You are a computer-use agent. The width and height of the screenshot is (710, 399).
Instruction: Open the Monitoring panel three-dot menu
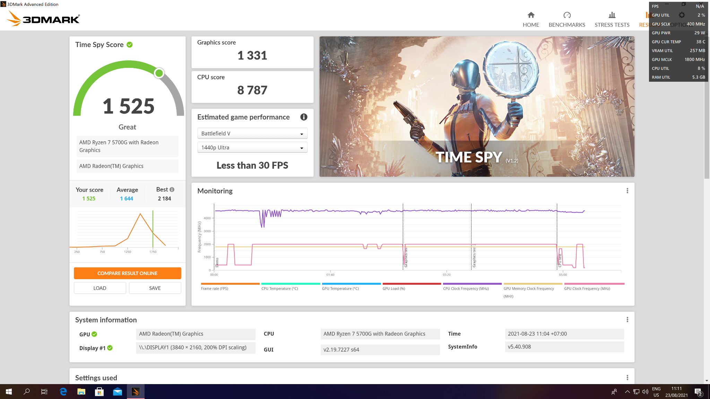[627, 190]
